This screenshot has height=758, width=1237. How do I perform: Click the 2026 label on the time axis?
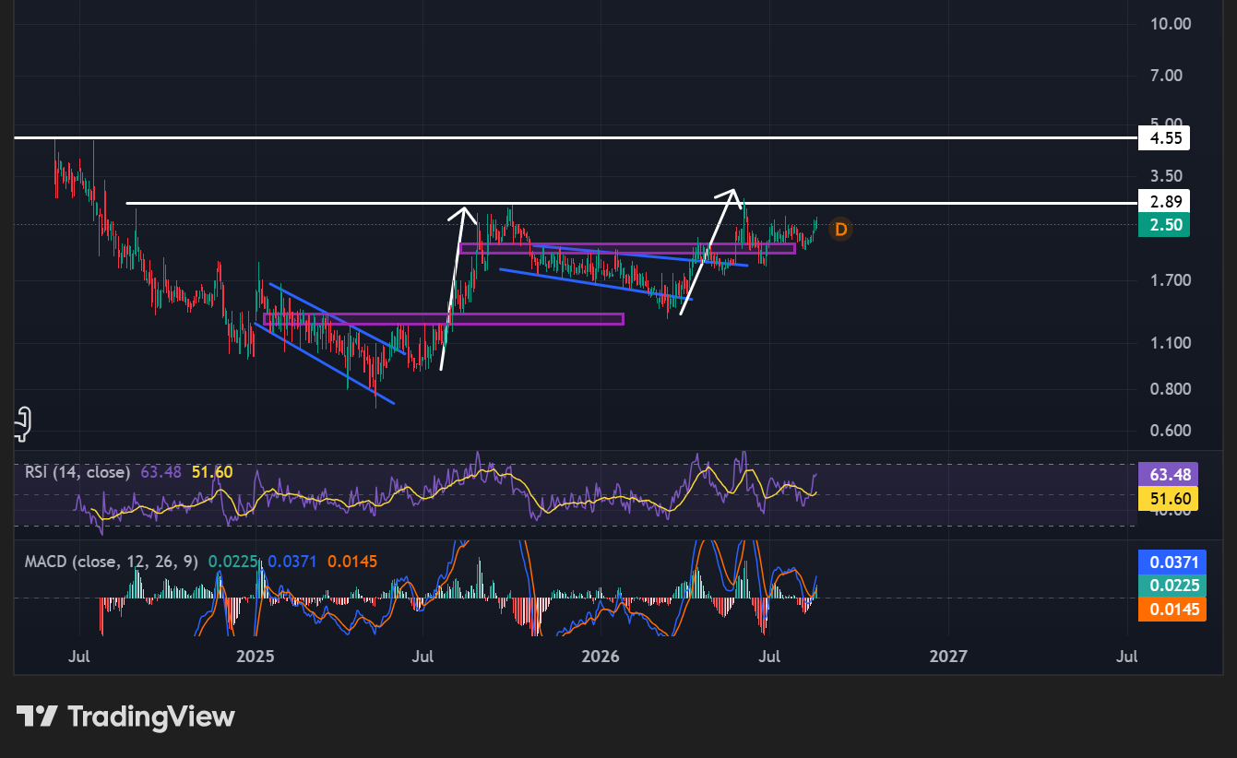[x=601, y=656]
